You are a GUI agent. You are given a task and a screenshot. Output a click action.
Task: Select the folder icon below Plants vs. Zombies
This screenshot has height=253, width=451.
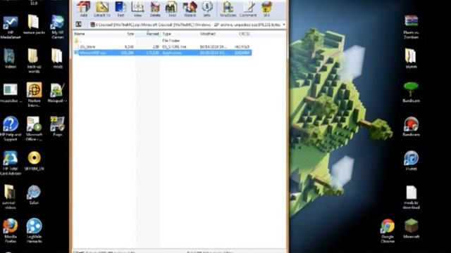pyautogui.click(x=411, y=58)
